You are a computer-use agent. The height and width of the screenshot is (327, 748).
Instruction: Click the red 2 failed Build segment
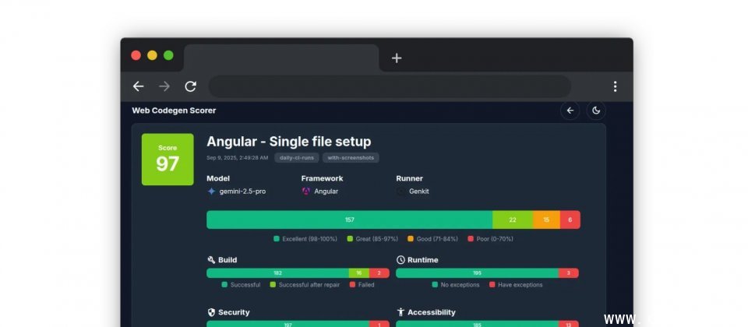pos(379,273)
